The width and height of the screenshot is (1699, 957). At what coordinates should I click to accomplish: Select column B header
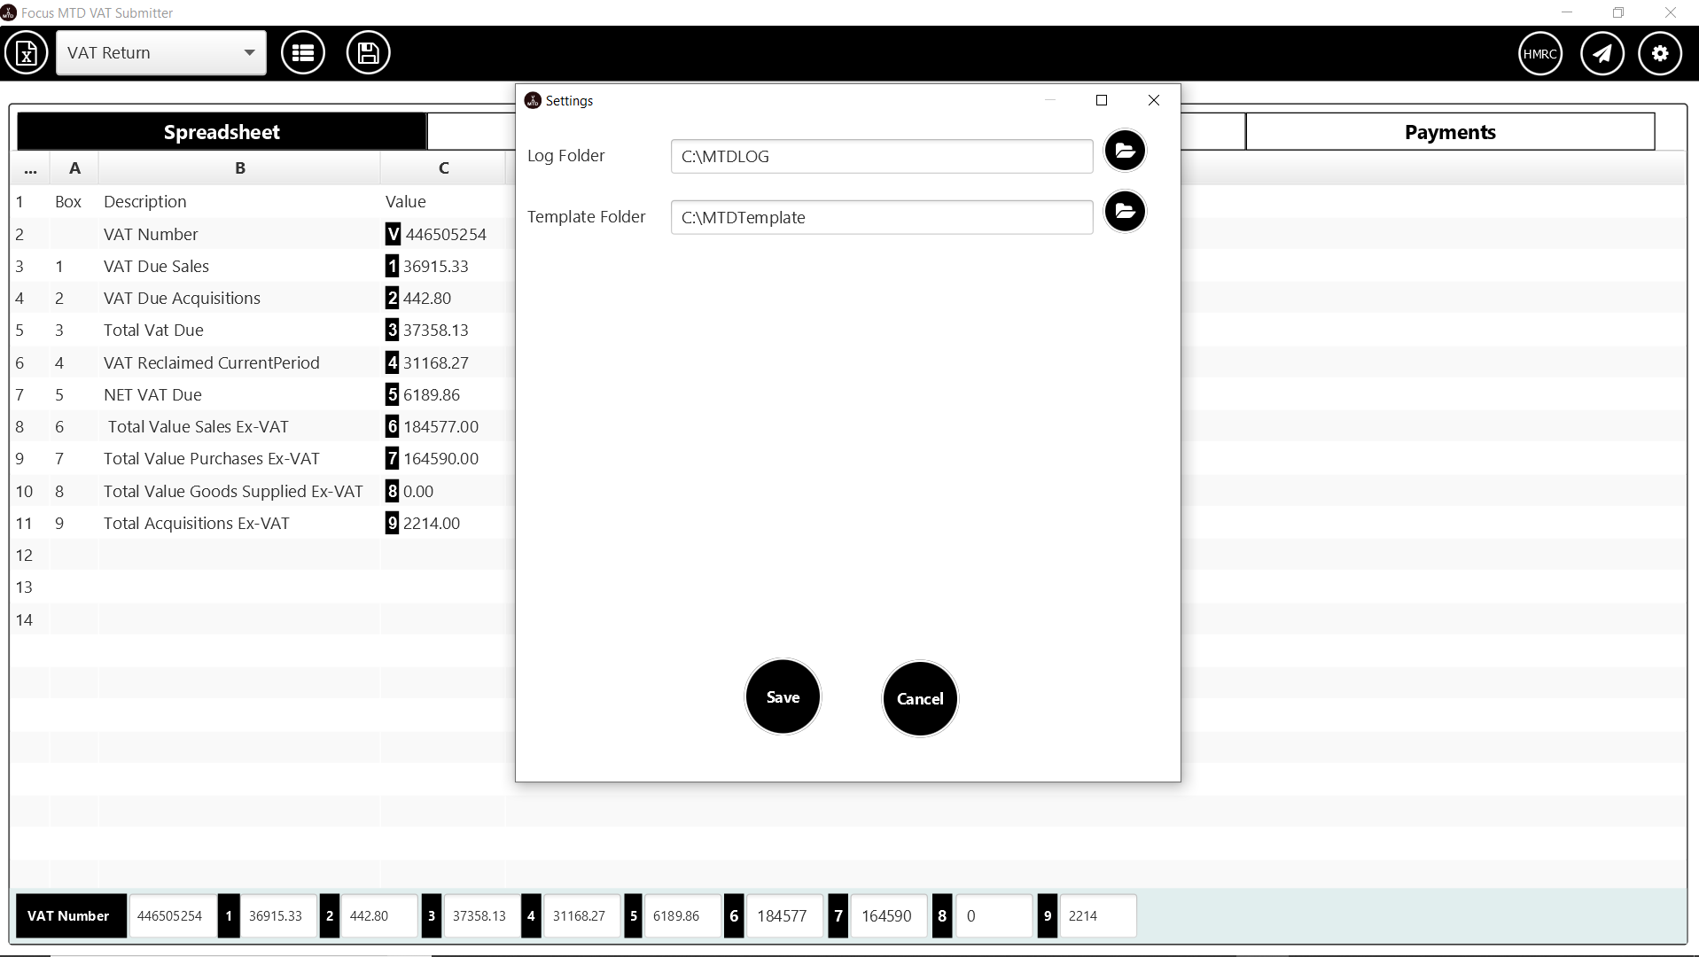pyautogui.click(x=239, y=168)
